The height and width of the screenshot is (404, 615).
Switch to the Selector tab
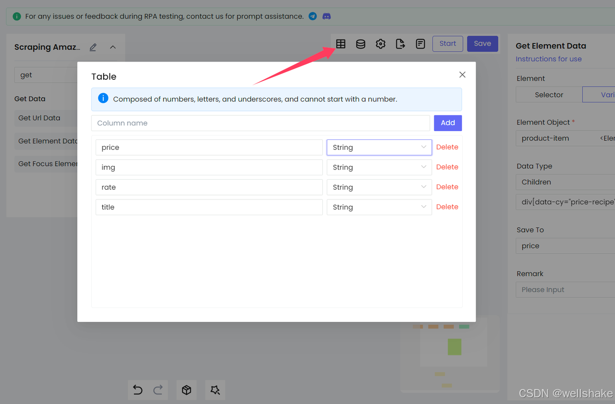coord(549,95)
